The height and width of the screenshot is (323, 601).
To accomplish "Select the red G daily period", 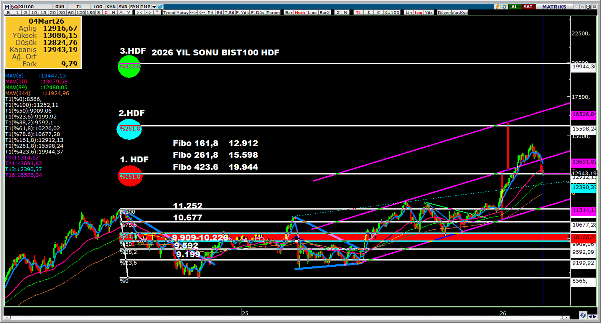I will (106, 12).
